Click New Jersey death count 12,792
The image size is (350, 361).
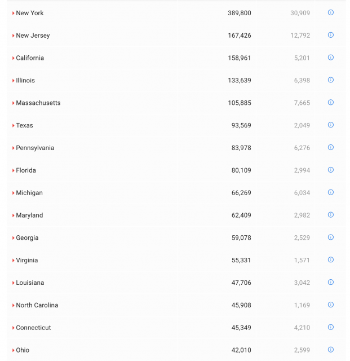click(x=300, y=36)
